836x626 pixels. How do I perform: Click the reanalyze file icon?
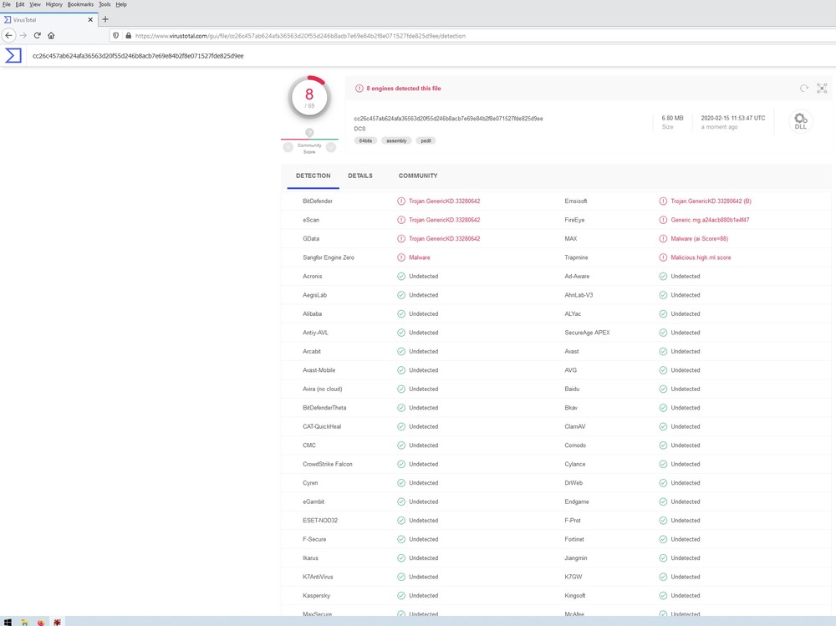click(803, 88)
